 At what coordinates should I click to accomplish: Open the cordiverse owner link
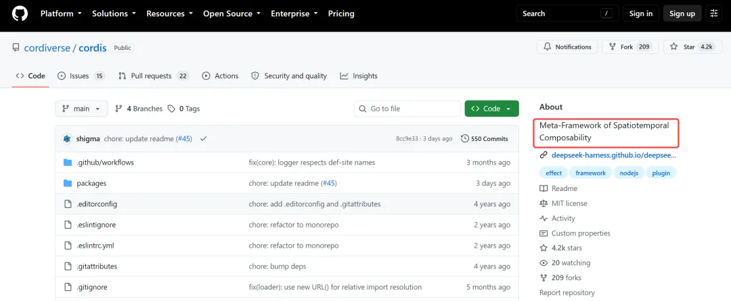coord(47,48)
